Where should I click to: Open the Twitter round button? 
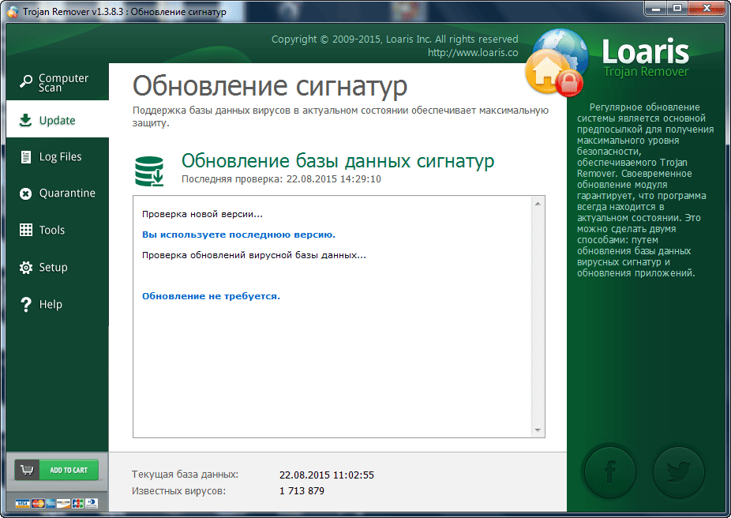click(x=678, y=471)
